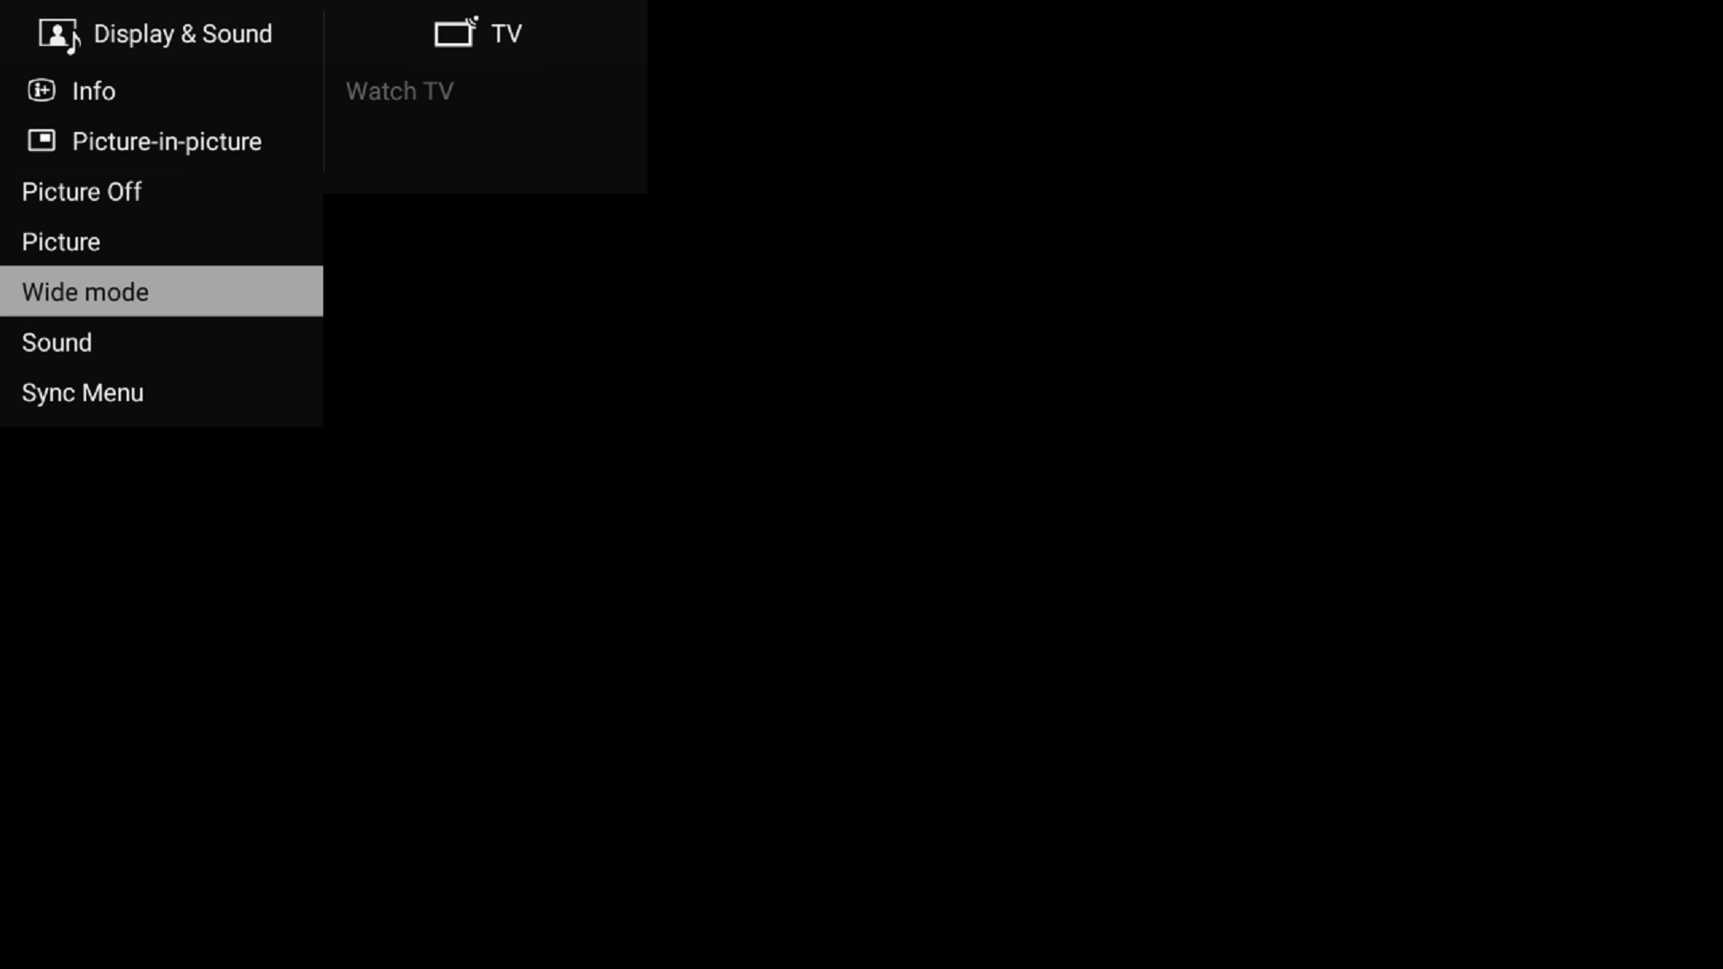Open the TV submenu
This screenshot has height=969, width=1723.
[x=479, y=33]
